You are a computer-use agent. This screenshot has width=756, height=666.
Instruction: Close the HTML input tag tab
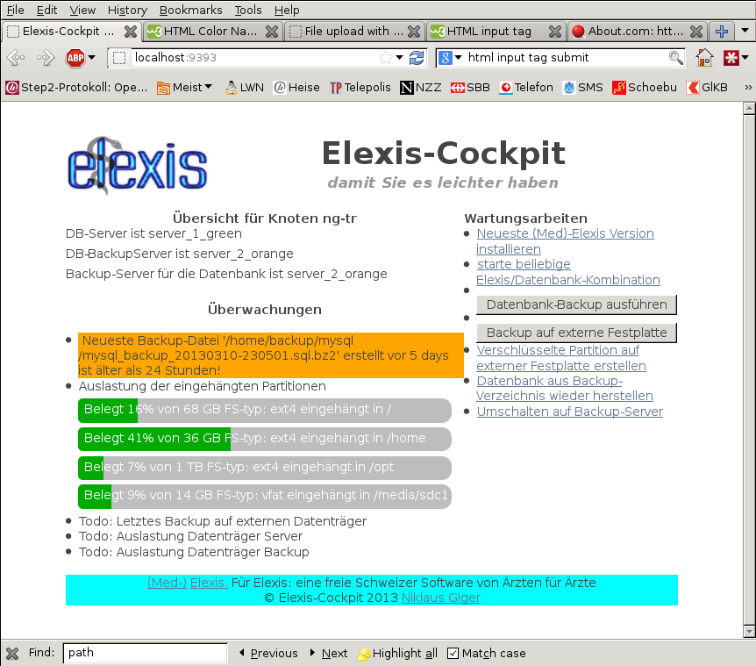tap(555, 32)
